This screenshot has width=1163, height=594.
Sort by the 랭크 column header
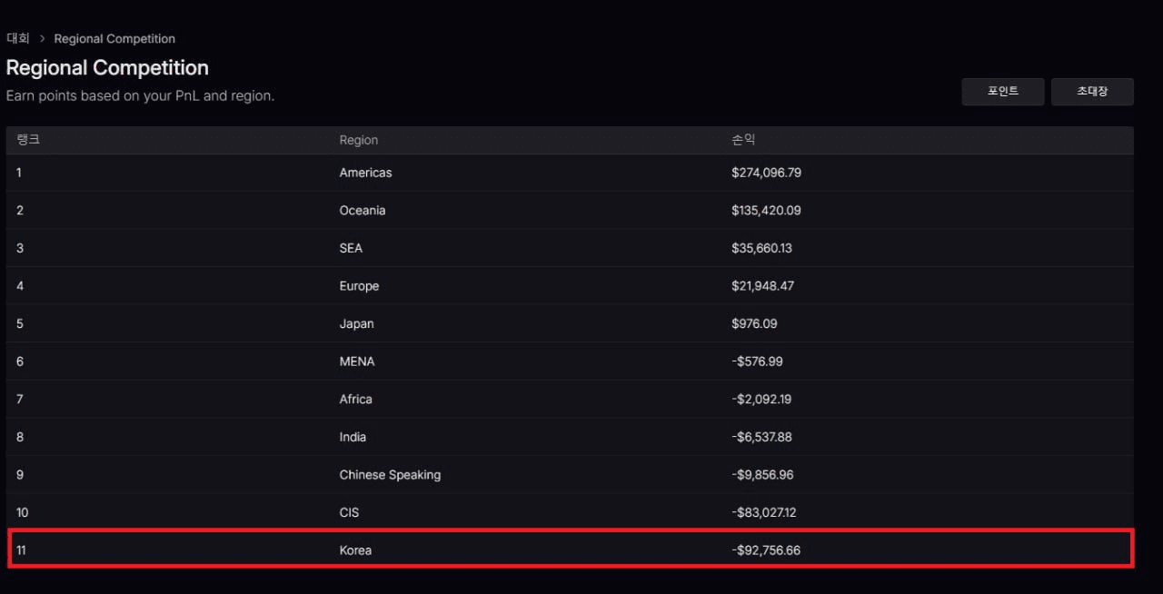[x=28, y=140]
